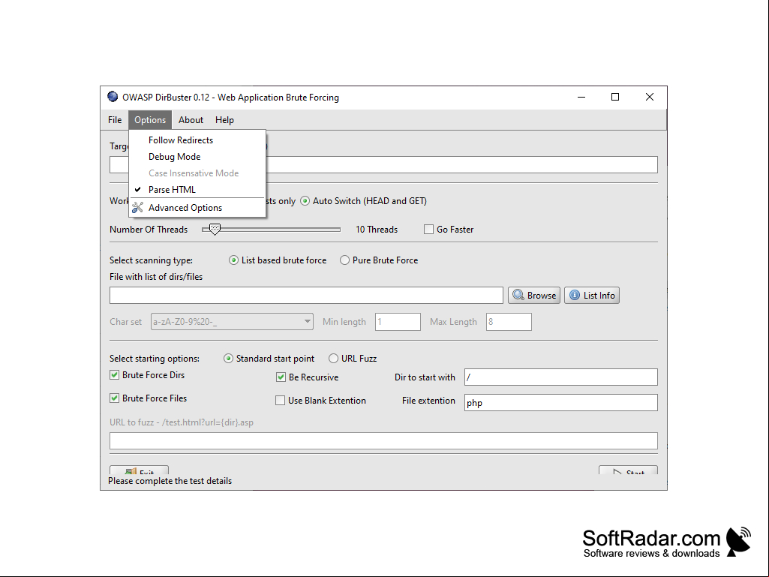Open Advanced Options from the menu
Image resolution: width=769 pixels, height=577 pixels.
197,208
